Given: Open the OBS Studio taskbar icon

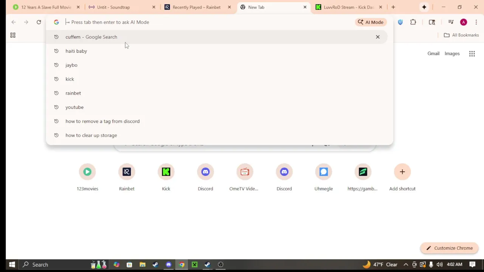Looking at the screenshot, I should pos(220,264).
